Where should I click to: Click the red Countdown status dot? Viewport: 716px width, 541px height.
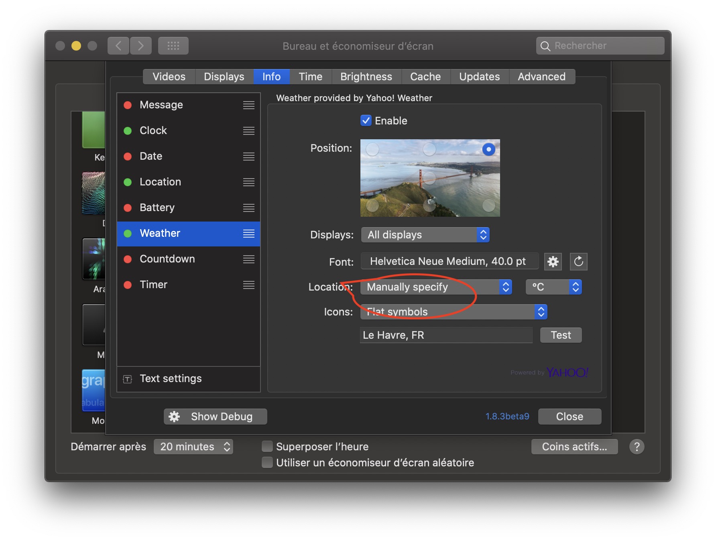[x=128, y=259]
